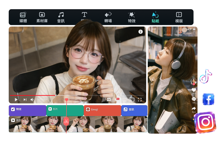Image resolution: width=218 pixels, height=147 pixels.
Task: Enter fullscreen mode on the player
Action: click(140, 100)
